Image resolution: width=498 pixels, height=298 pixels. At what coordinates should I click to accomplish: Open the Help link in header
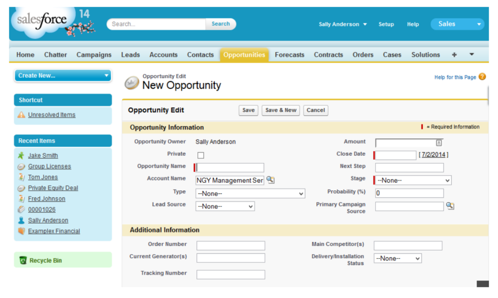[413, 24]
